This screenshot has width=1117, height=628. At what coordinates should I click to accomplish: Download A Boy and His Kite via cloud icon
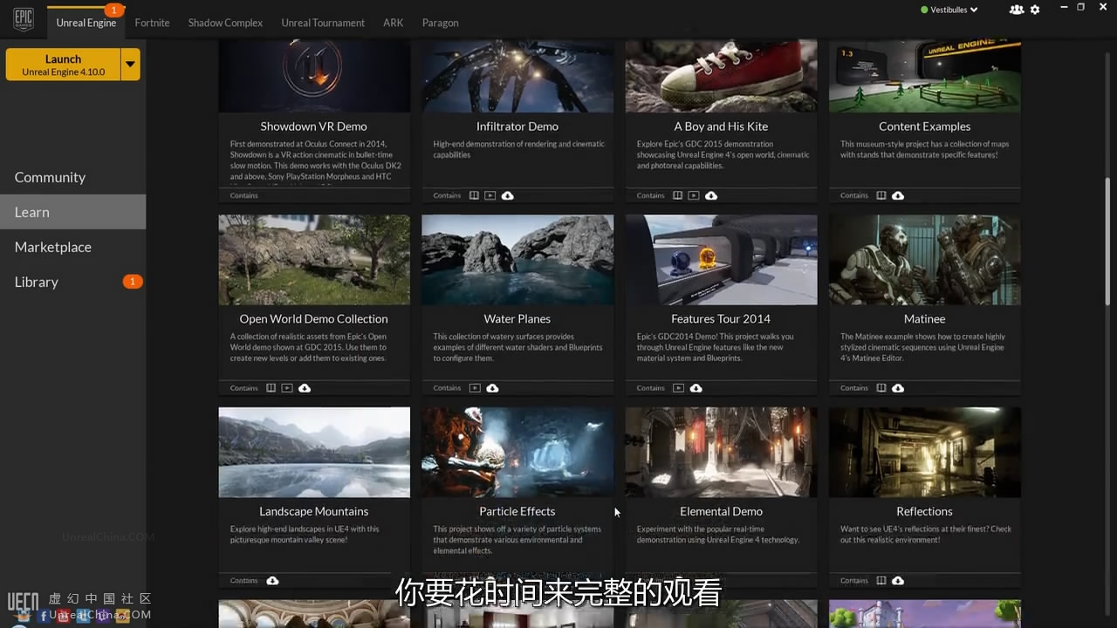[x=711, y=195]
